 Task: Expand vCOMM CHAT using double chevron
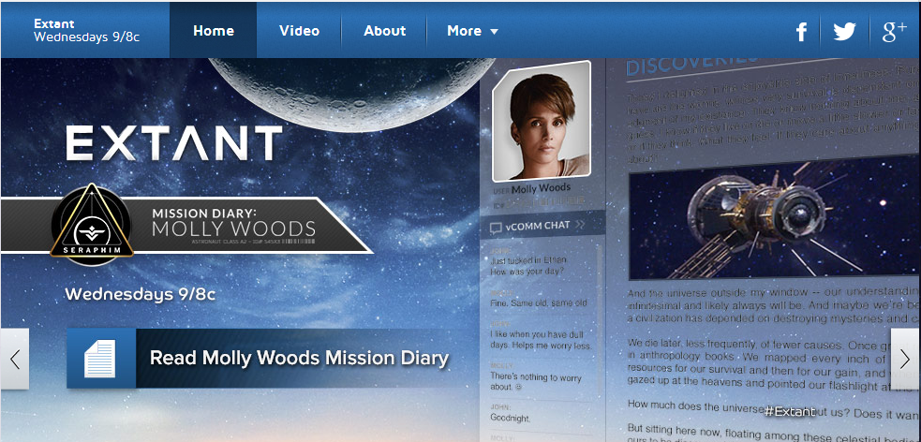pos(581,226)
